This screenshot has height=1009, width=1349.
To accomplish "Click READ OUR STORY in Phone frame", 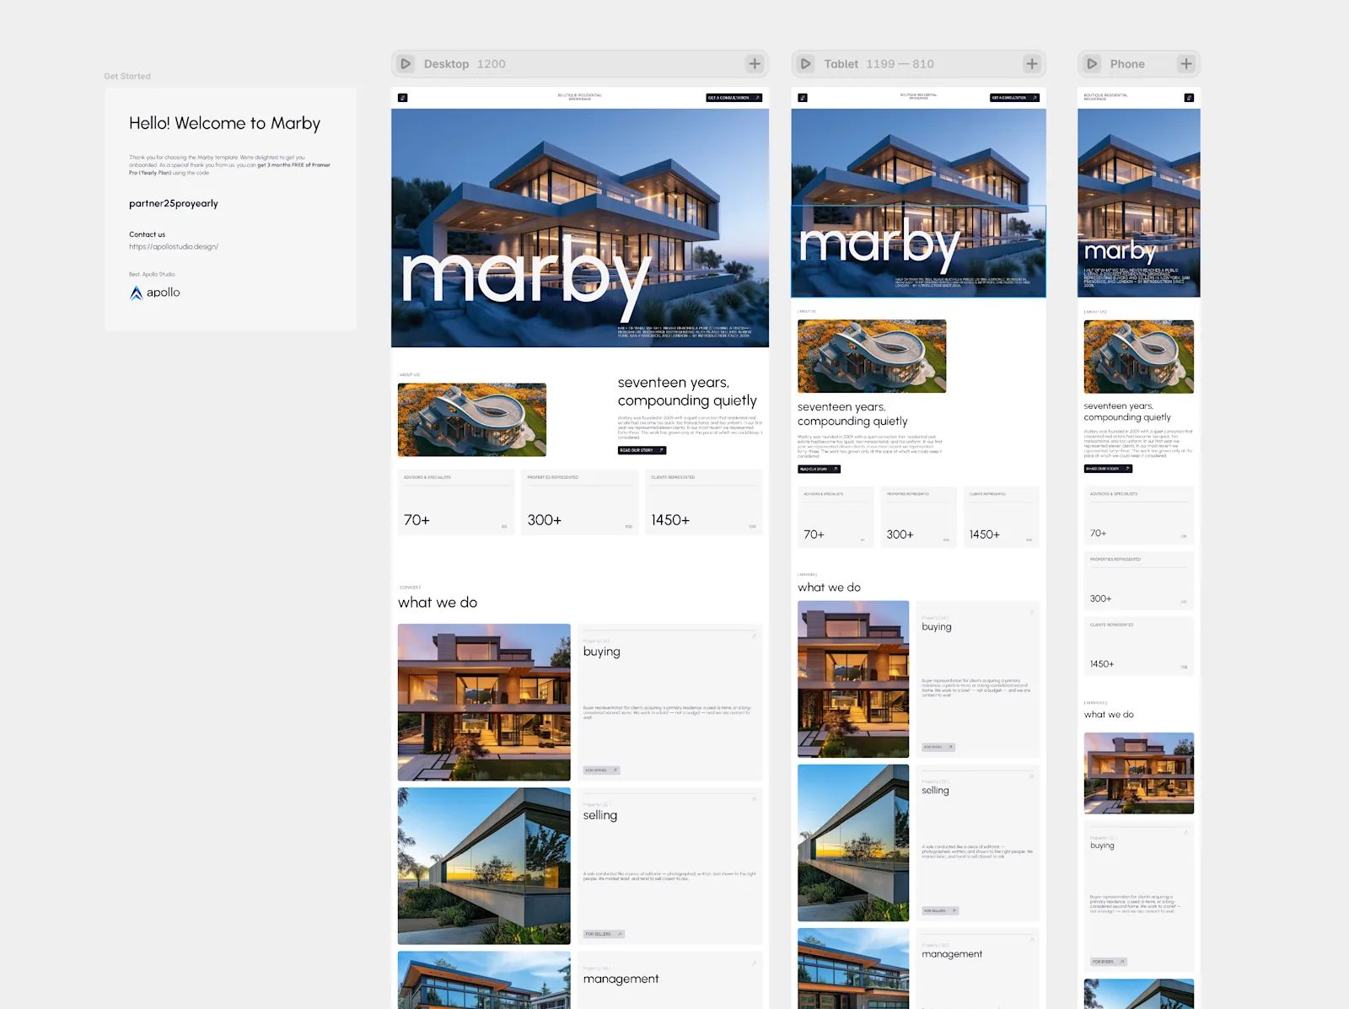I will coord(1108,469).
